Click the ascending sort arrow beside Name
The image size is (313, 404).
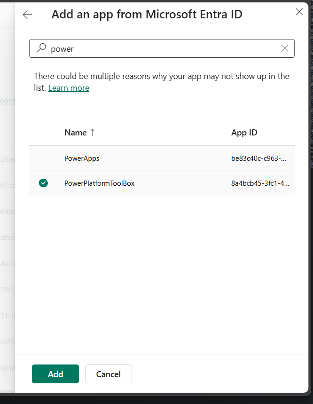93,132
